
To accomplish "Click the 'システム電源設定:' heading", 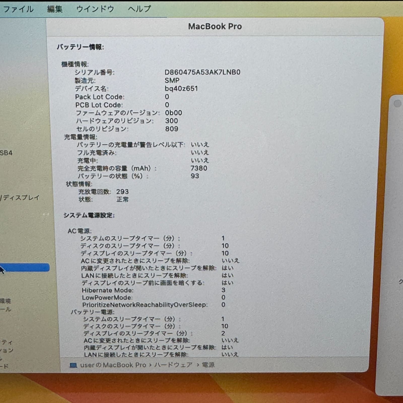I will (x=89, y=215).
